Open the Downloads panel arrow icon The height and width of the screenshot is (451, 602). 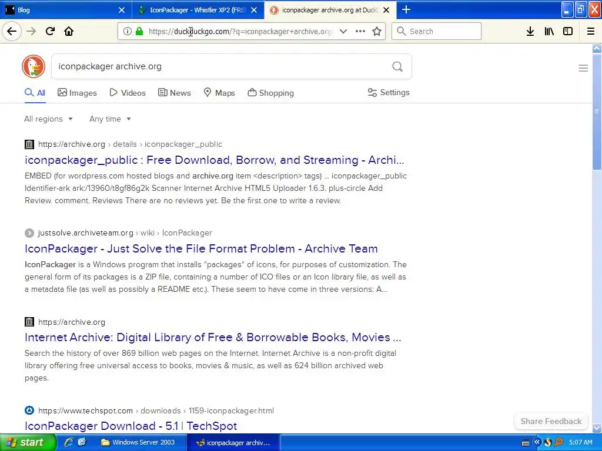click(x=530, y=32)
